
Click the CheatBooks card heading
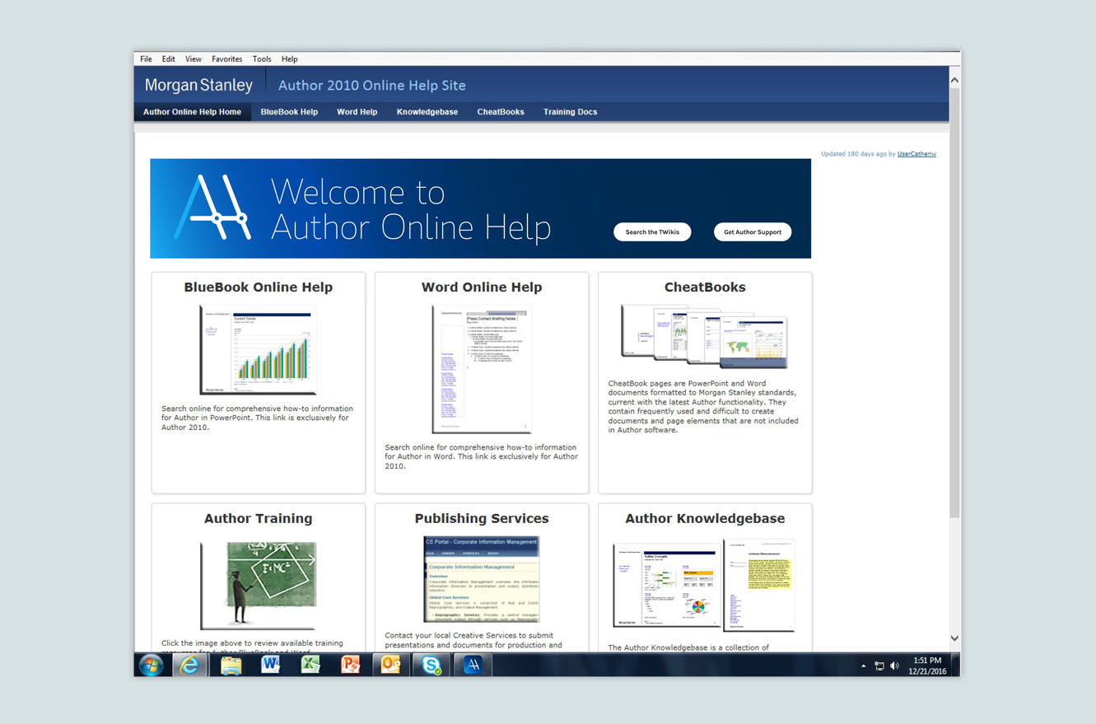point(705,287)
